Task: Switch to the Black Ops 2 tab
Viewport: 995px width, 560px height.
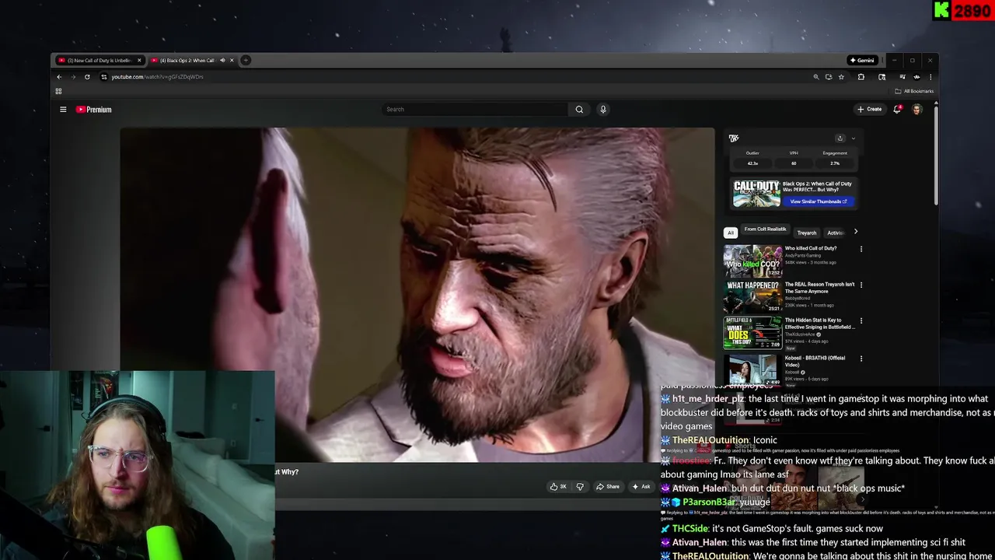Action: point(192,60)
